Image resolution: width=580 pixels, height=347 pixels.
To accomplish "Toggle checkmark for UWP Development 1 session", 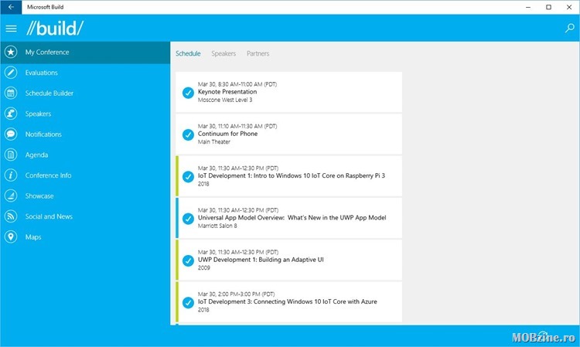I will pos(188,260).
